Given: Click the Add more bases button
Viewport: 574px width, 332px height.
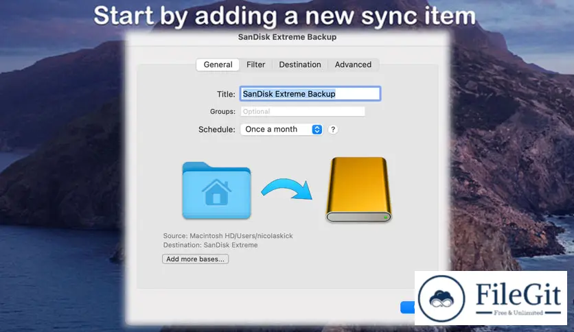Looking at the screenshot, I should coord(196,259).
